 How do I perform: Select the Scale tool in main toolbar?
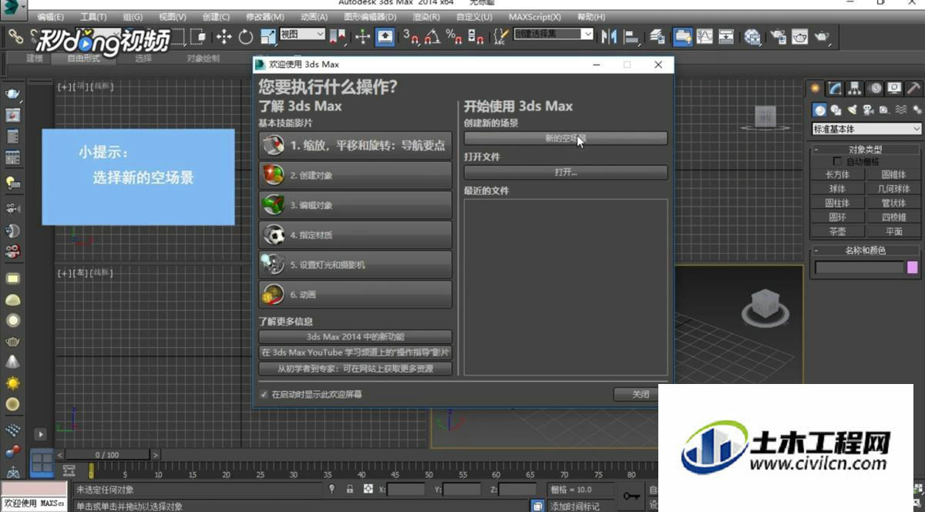click(x=267, y=36)
